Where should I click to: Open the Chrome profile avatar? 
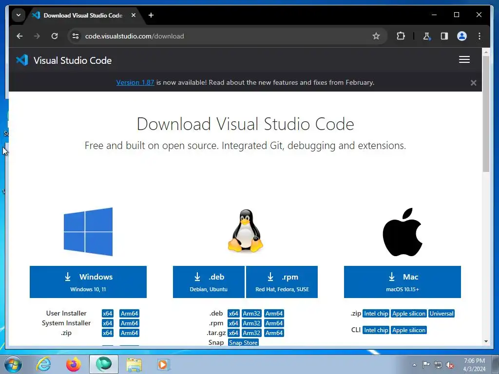(x=462, y=36)
